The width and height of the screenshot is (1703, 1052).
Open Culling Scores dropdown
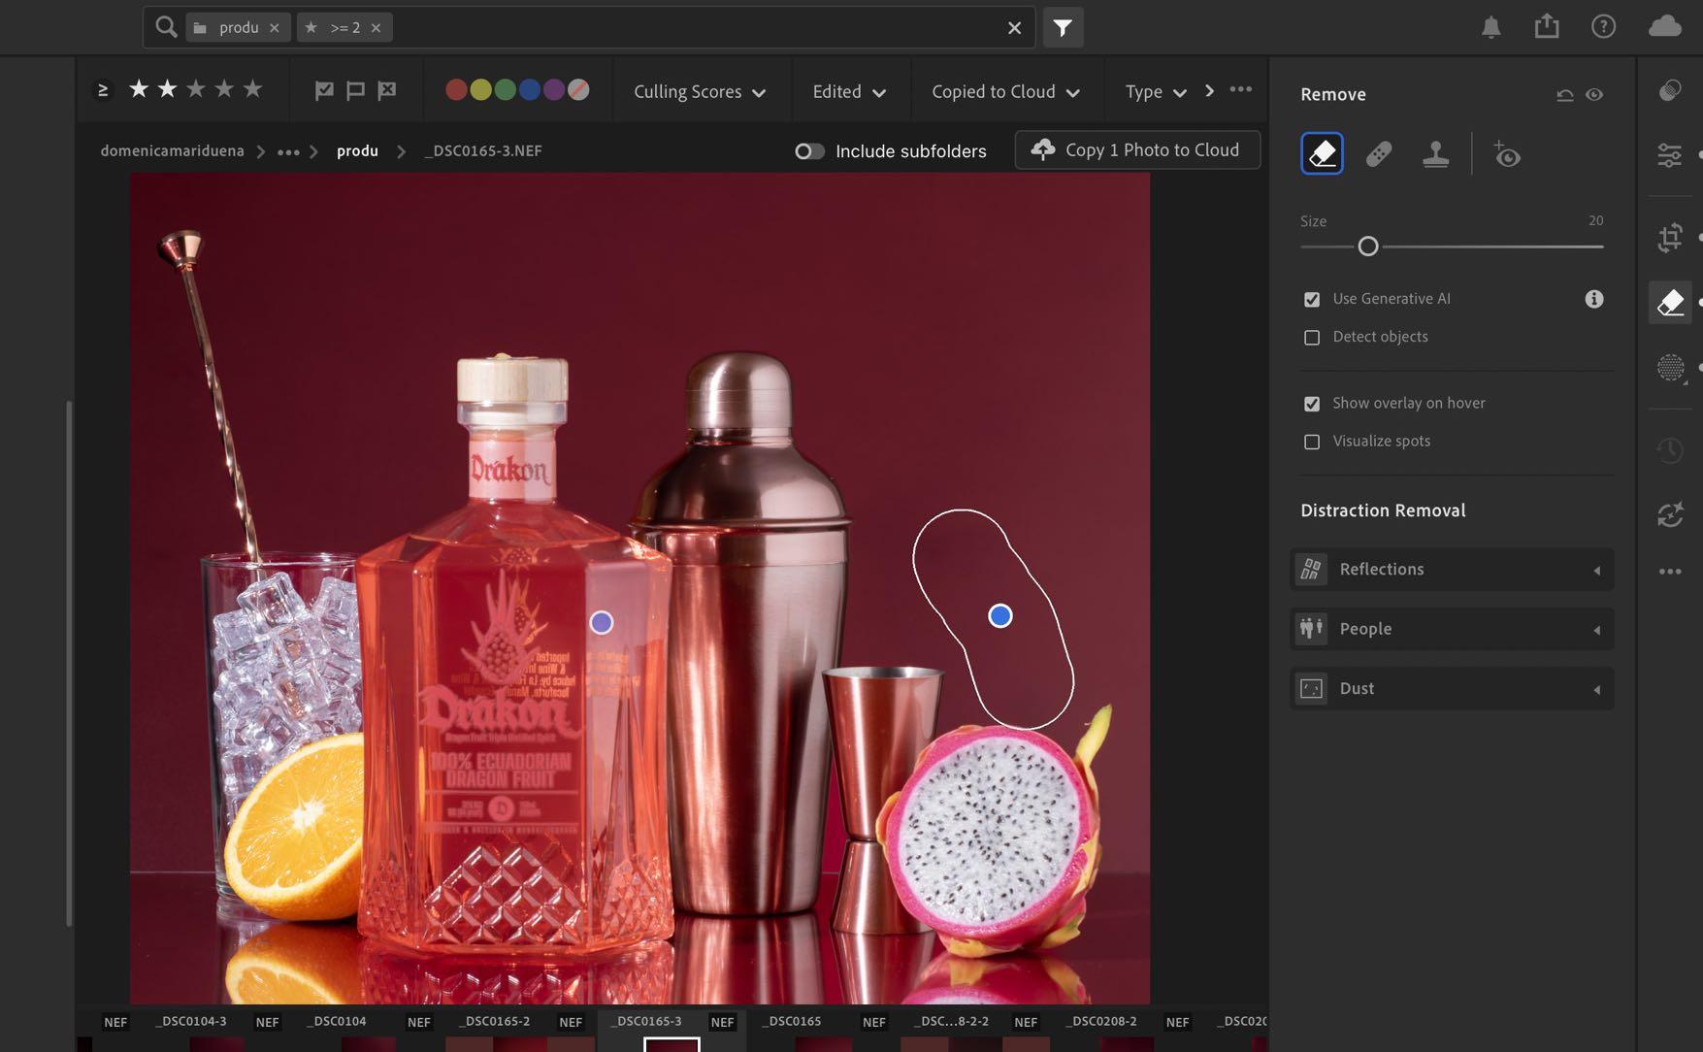click(699, 91)
